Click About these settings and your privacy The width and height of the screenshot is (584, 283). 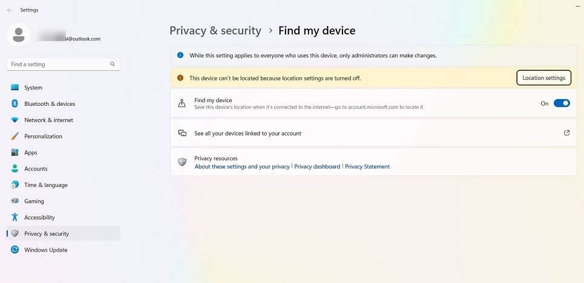pyautogui.click(x=242, y=166)
